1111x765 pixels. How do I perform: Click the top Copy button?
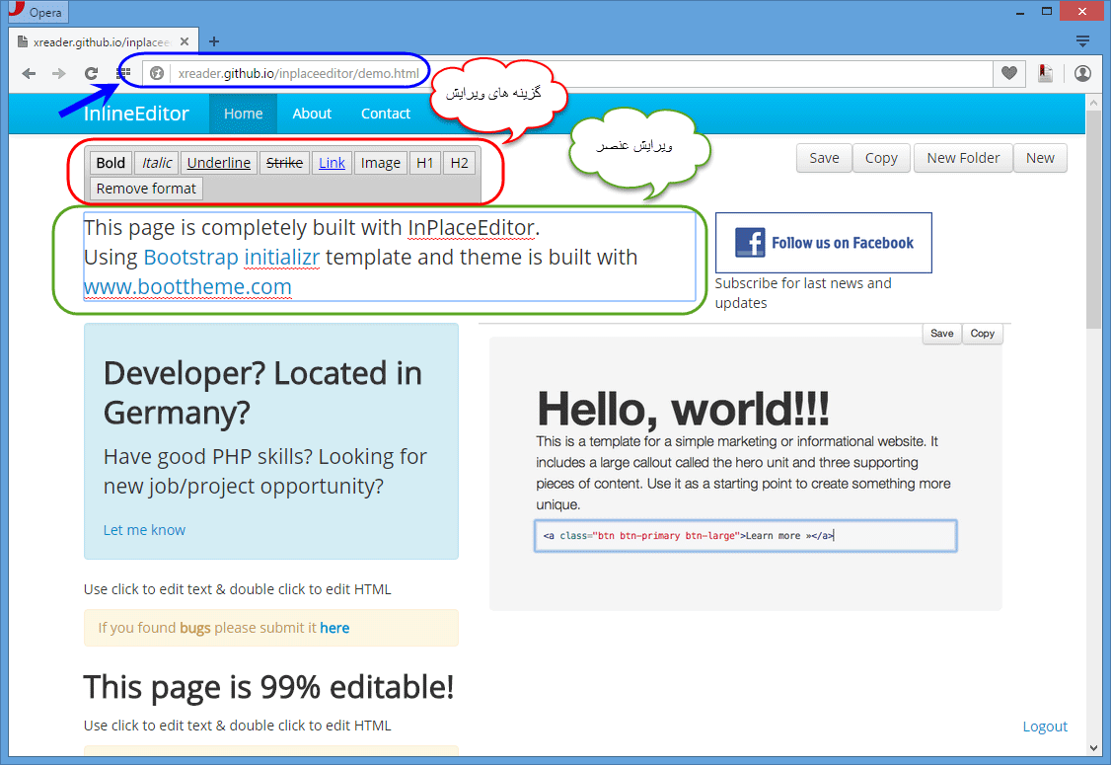point(881,158)
